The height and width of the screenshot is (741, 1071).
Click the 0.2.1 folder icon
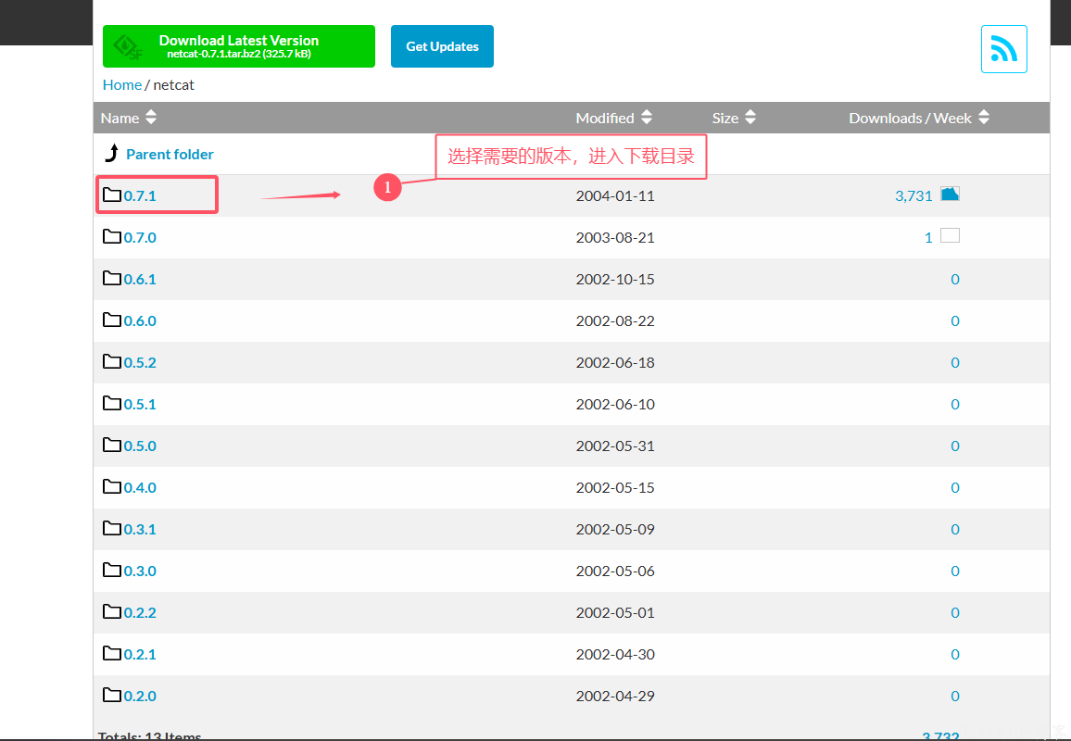[112, 654]
